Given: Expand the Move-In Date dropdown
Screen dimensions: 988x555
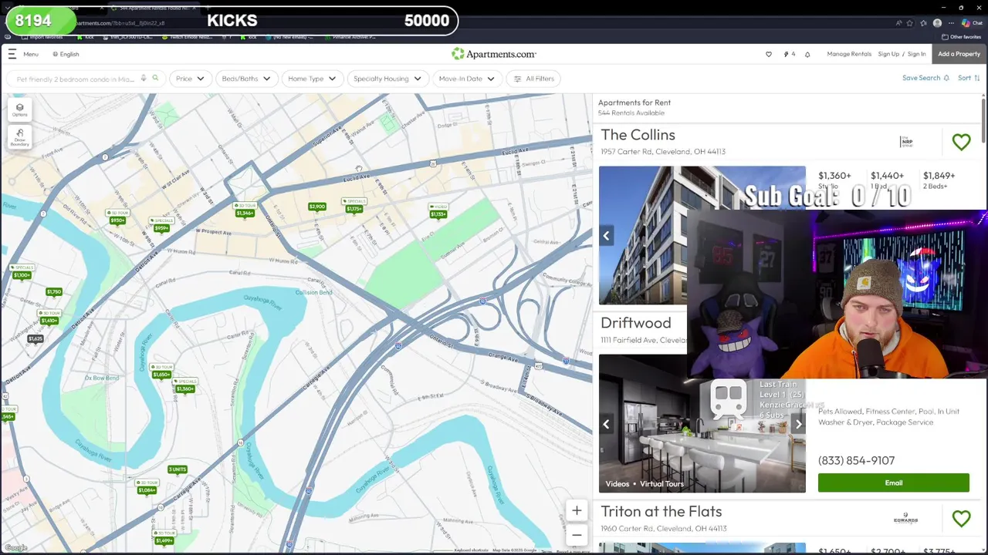Looking at the screenshot, I should click(467, 79).
